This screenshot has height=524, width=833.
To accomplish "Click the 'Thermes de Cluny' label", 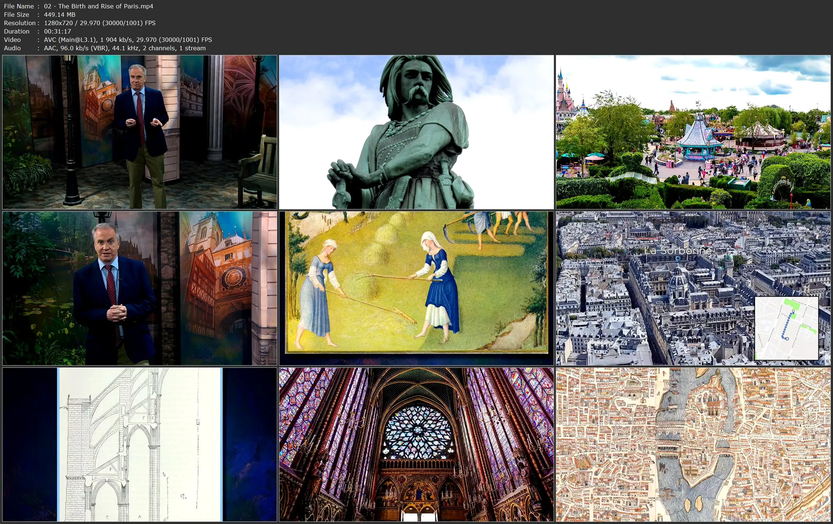I will click(x=625, y=247).
